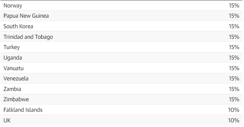Viewport: 244px width, 127px height.
Task: Click the 15% value beside Turkey
Action: (234, 47)
